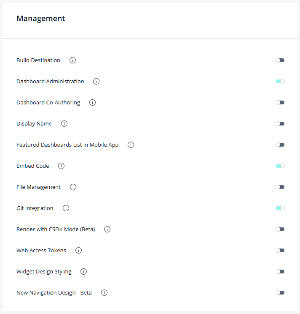
Task: Click the Management section heading
Action: pos(41,19)
